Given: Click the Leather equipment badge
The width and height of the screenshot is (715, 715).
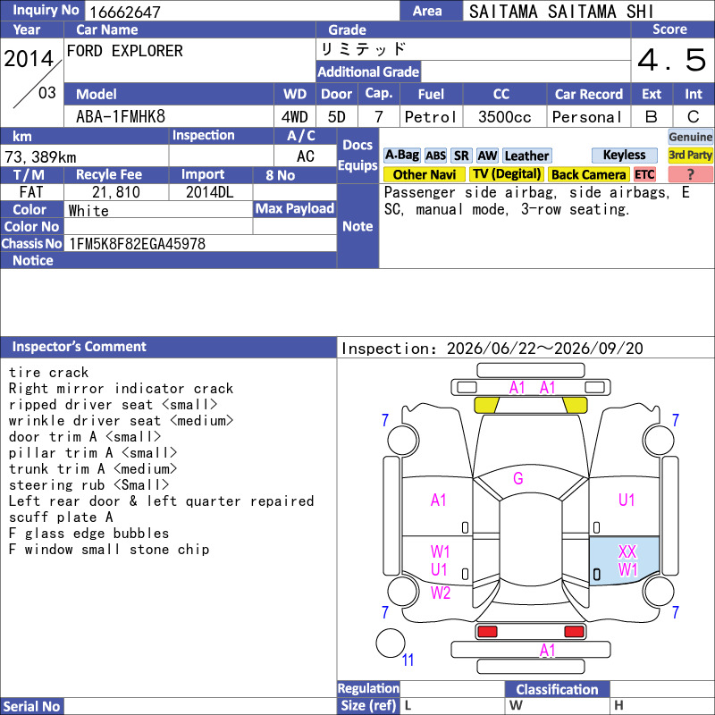Looking at the screenshot, I should [527, 156].
